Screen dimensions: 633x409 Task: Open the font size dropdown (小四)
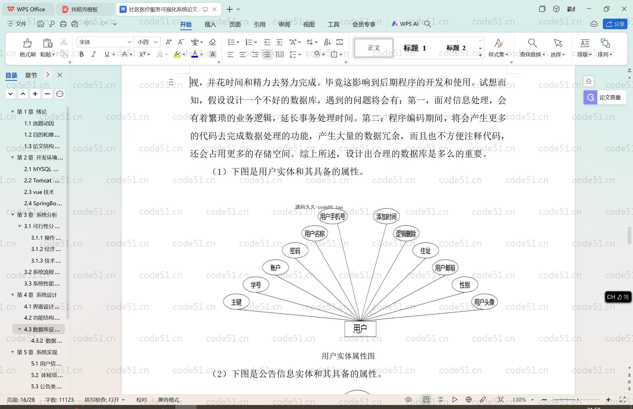[x=156, y=42]
